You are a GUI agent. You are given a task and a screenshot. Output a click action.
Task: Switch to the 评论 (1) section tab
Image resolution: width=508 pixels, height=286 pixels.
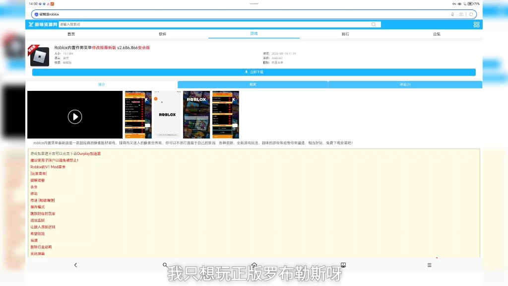(405, 84)
